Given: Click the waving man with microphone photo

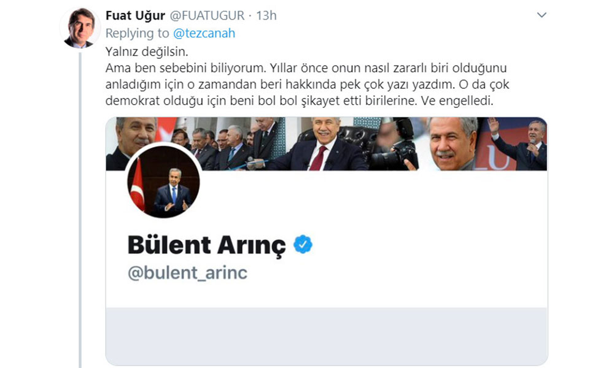Looking at the screenshot, I should pos(516,144).
